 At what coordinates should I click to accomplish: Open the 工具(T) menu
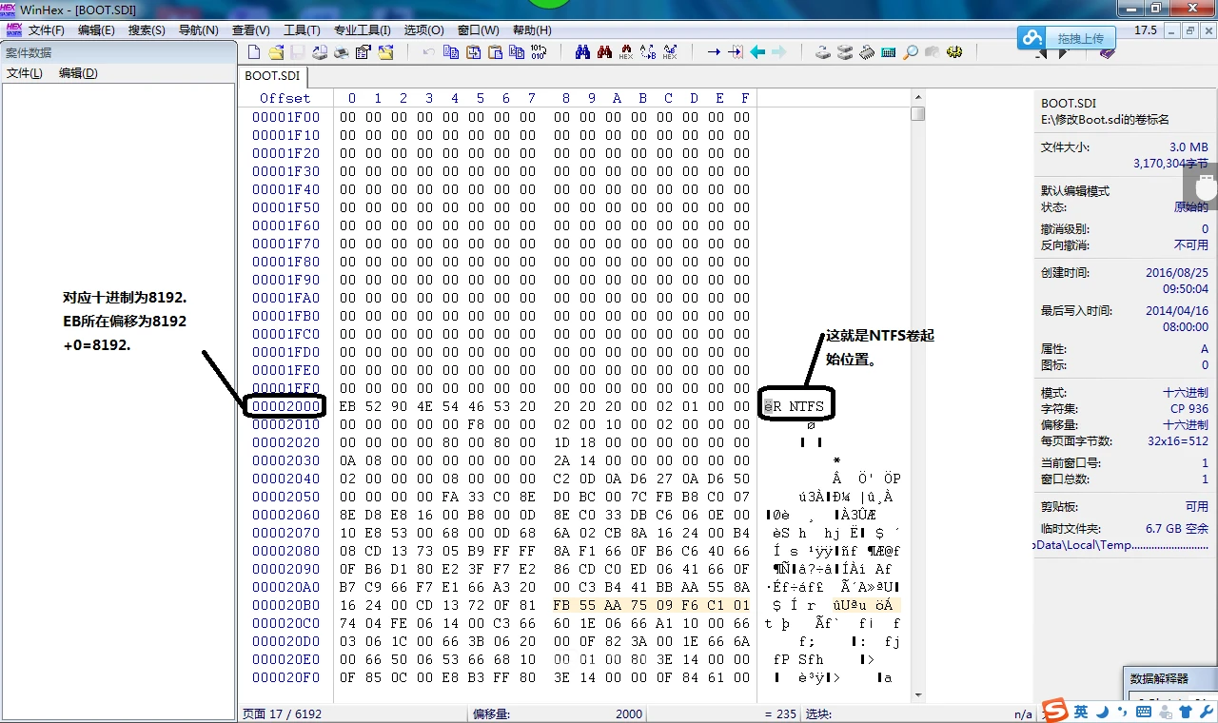(302, 30)
